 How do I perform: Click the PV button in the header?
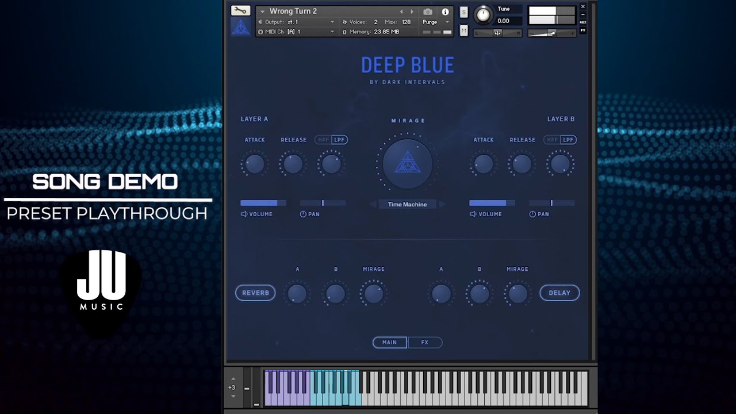click(x=583, y=30)
